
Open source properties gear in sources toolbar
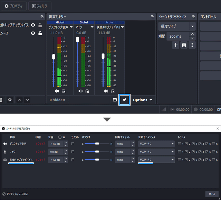click(x=10, y=100)
